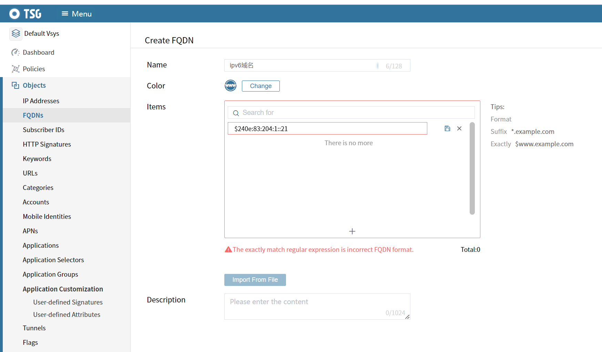Collapse the Objects section
The image size is (602, 352).
tap(34, 85)
